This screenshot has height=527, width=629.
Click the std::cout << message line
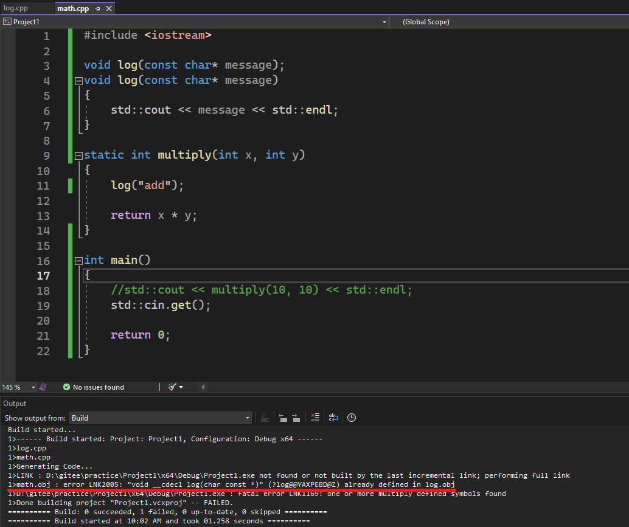click(x=224, y=110)
